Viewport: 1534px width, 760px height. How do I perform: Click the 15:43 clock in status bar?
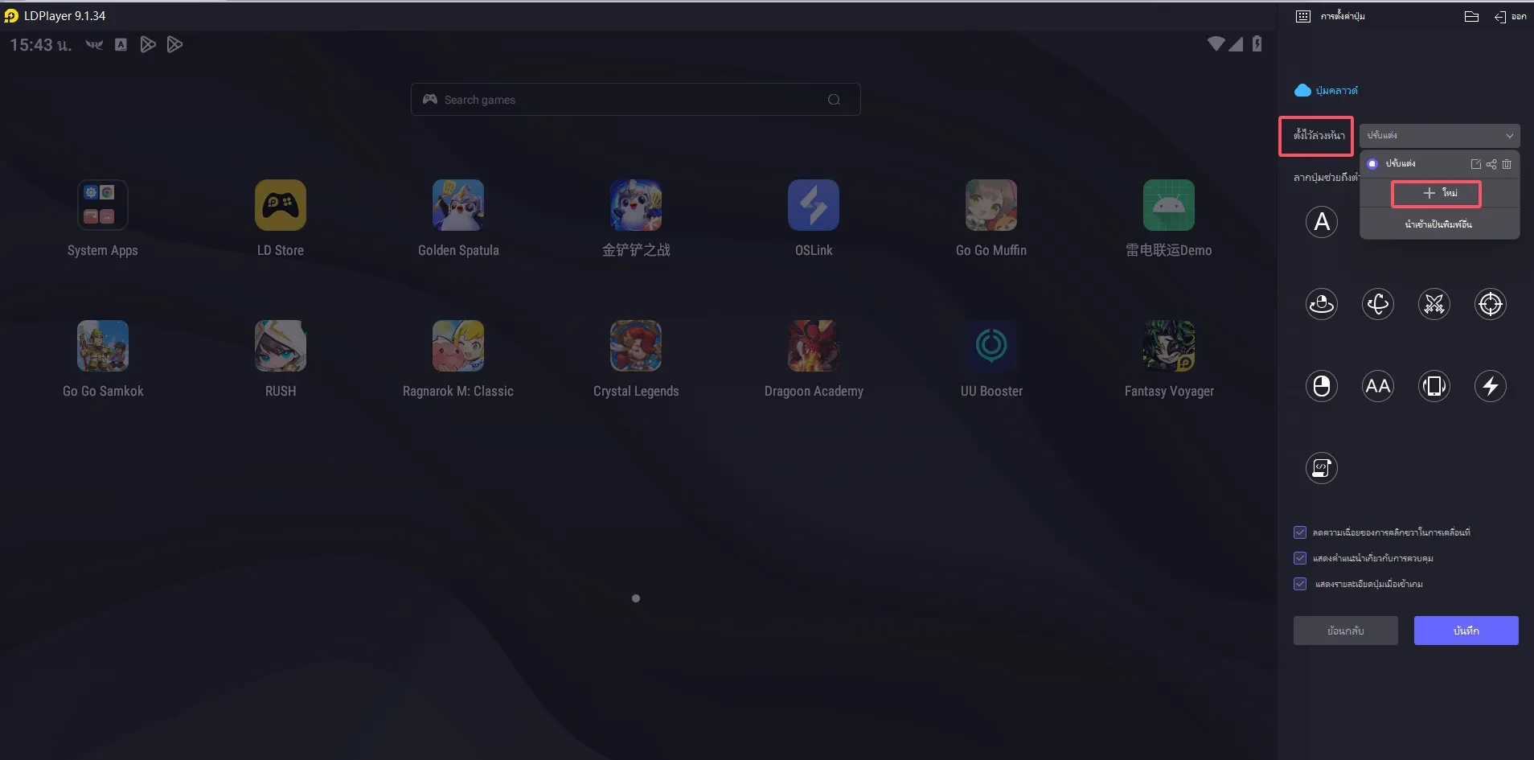coord(40,45)
